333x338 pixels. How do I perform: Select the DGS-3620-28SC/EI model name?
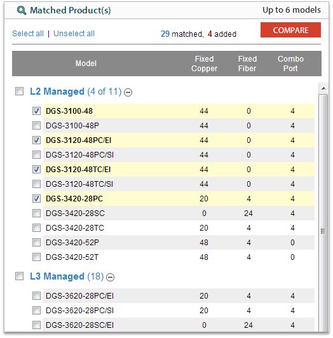coord(79,325)
